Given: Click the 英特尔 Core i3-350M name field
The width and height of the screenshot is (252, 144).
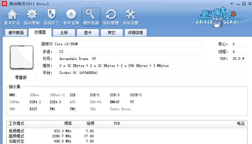Looking at the screenshot, I should [121, 44].
